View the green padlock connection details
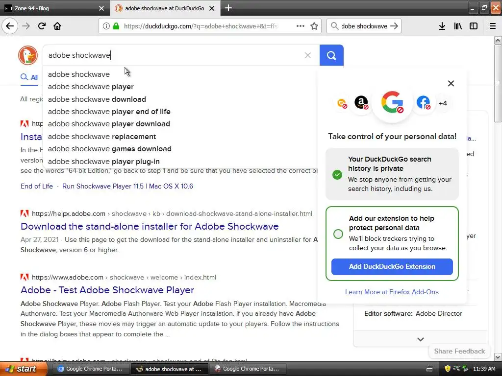Image resolution: width=502 pixels, height=376 pixels. [x=116, y=26]
